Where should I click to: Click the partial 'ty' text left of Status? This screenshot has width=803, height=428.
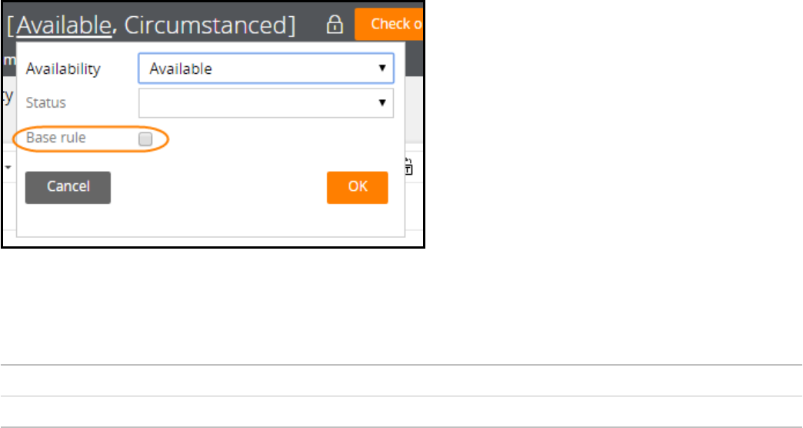pos(8,96)
